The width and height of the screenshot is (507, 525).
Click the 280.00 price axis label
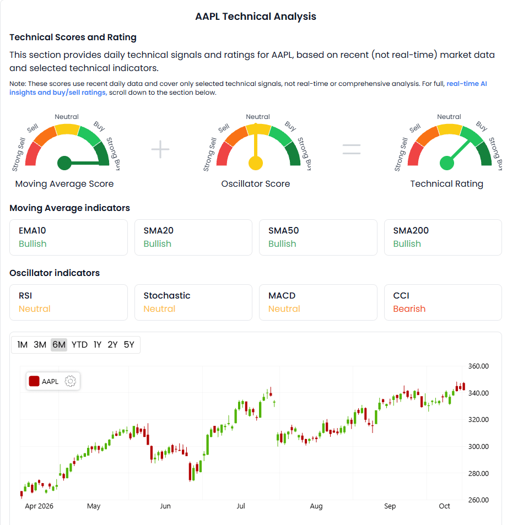coord(478,473)
